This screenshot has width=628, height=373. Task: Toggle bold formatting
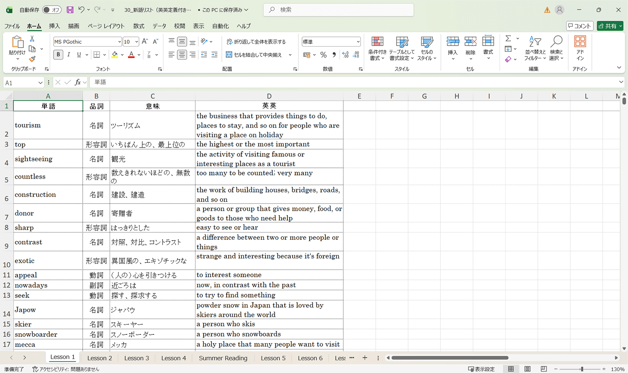[58, 55]
